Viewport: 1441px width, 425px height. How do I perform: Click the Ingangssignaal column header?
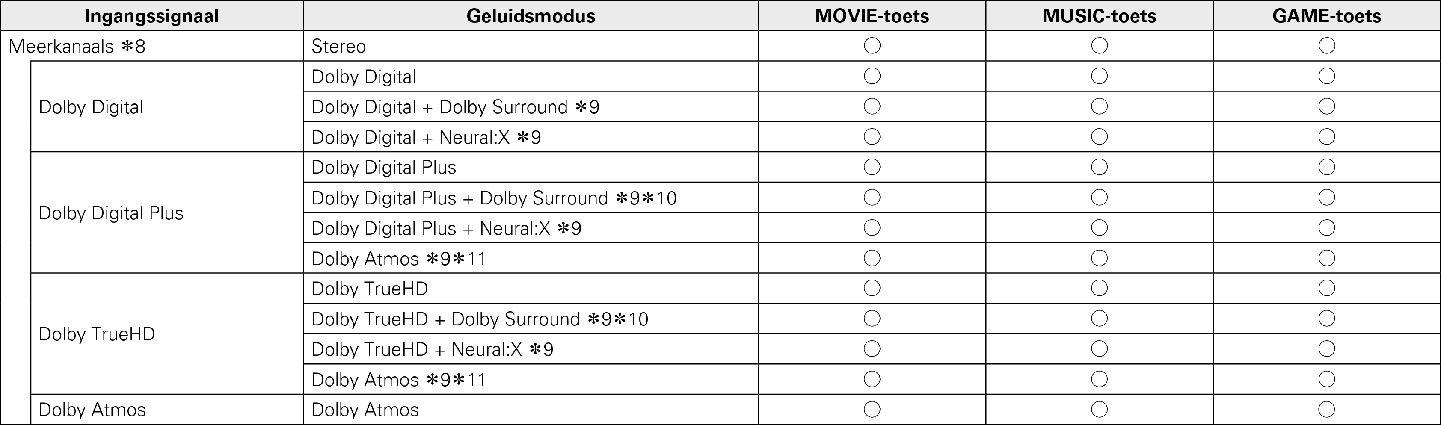tap(151, 16)
